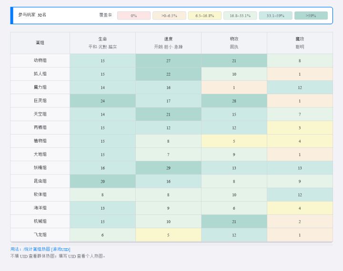Click the 飞龙组 row label
343x271 pixels.
pyautogui.click(x=40, y=235)
